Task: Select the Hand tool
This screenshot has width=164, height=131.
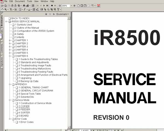Action: (2, 10)
